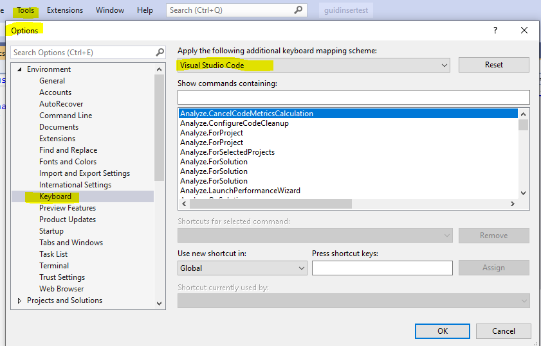Select the Web Browser option

61,288
